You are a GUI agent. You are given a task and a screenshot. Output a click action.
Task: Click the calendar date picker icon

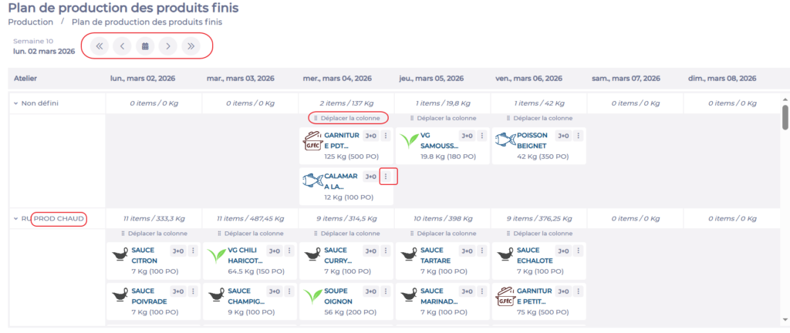pos(144,46)
